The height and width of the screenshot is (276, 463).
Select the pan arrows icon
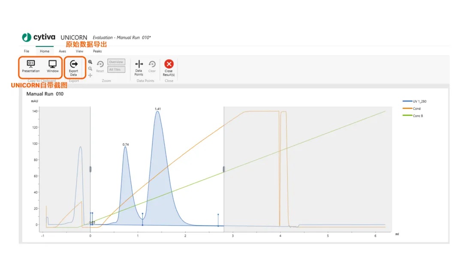coord(90,75)
